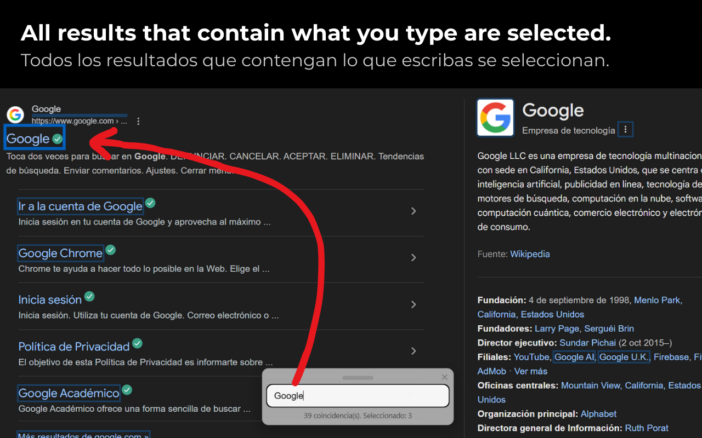Click verified checkmark beside Política de Privacidad
Viewport: 702px width, 438px height.
pos(137,343)
